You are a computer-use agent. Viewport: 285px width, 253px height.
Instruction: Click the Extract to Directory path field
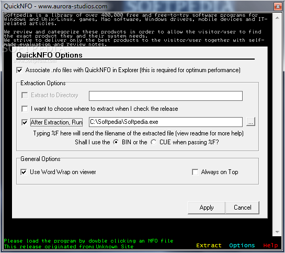[x=166, y=96]
